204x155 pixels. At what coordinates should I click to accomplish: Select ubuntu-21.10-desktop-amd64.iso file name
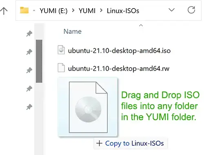pyautogui.click(x=119, y=51)
